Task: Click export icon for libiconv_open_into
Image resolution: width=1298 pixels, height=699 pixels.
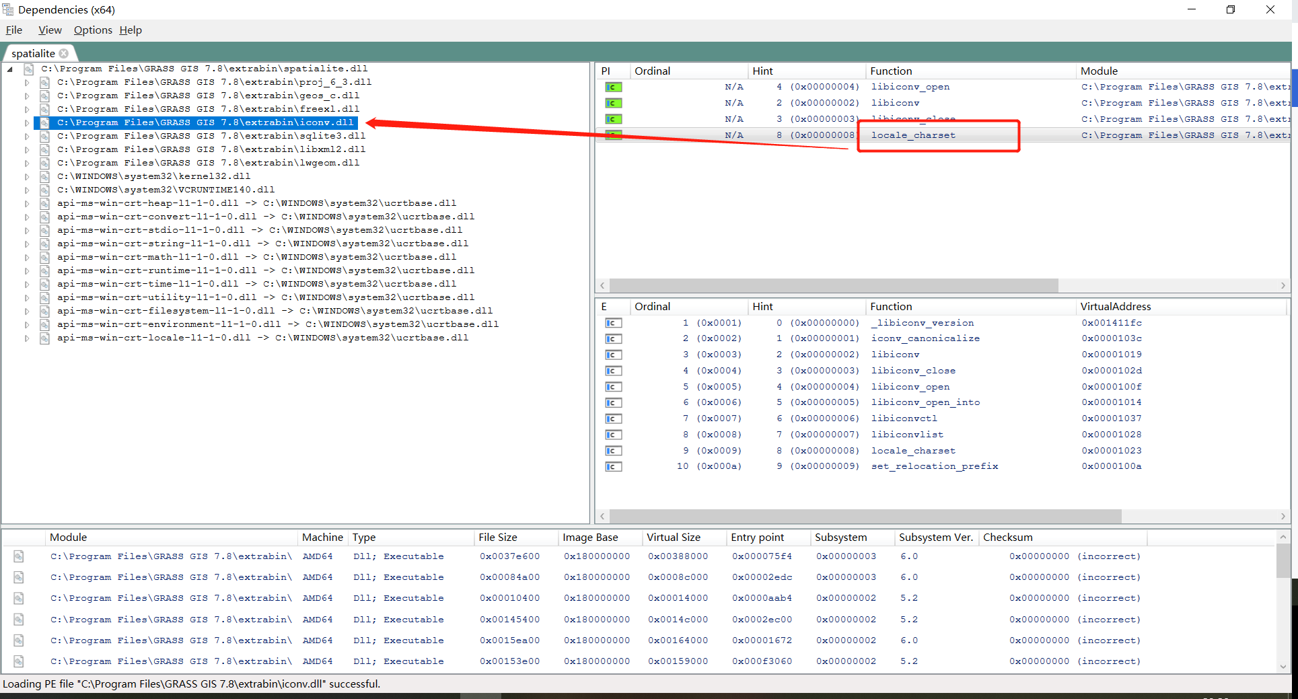Action: click(613, 402)
